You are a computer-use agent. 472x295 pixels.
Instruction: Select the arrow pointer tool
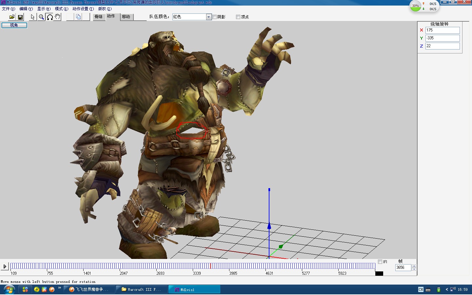pos(33,17)
